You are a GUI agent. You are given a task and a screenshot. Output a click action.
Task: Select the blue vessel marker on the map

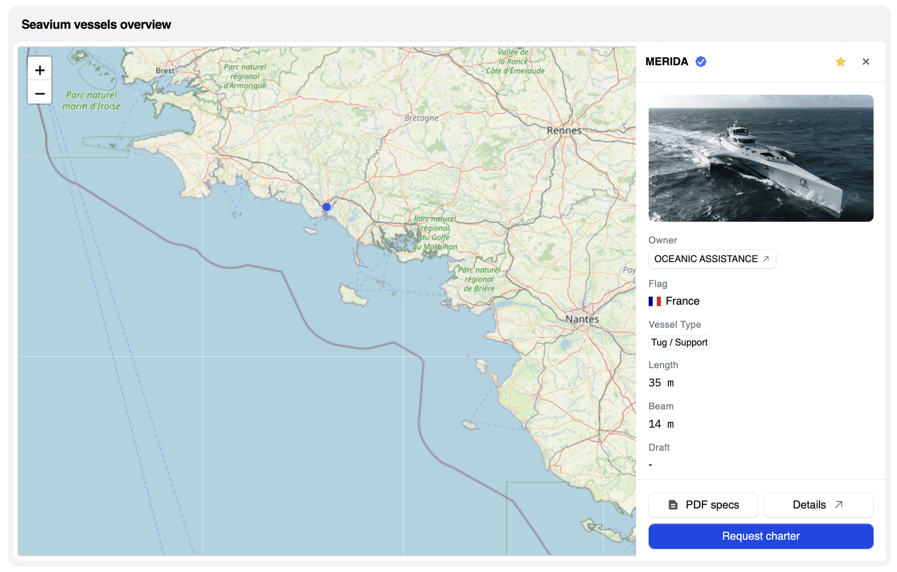tap(326, 206)
